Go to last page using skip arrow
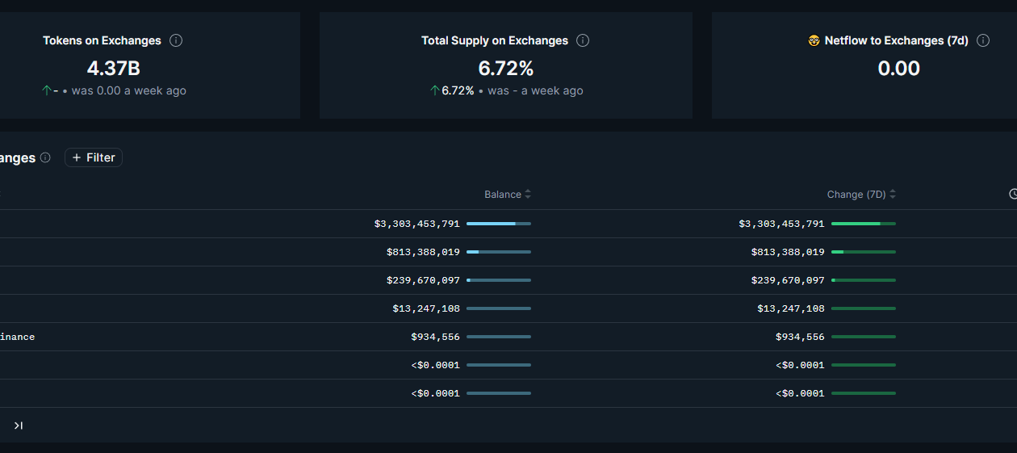Image resolution: width=1017 pixels, height=453 pixels. coord(19,426)
